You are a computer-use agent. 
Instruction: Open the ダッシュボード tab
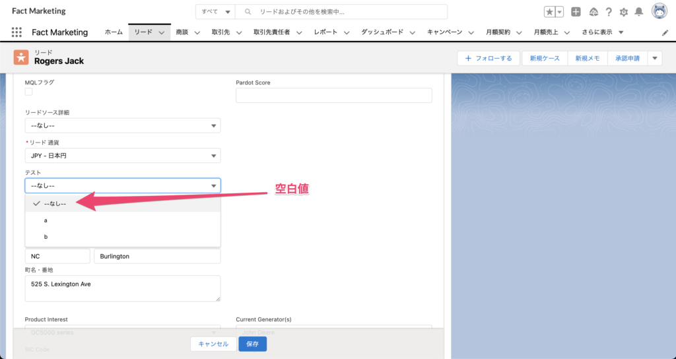pyautogui.click(x=382, y=32)
